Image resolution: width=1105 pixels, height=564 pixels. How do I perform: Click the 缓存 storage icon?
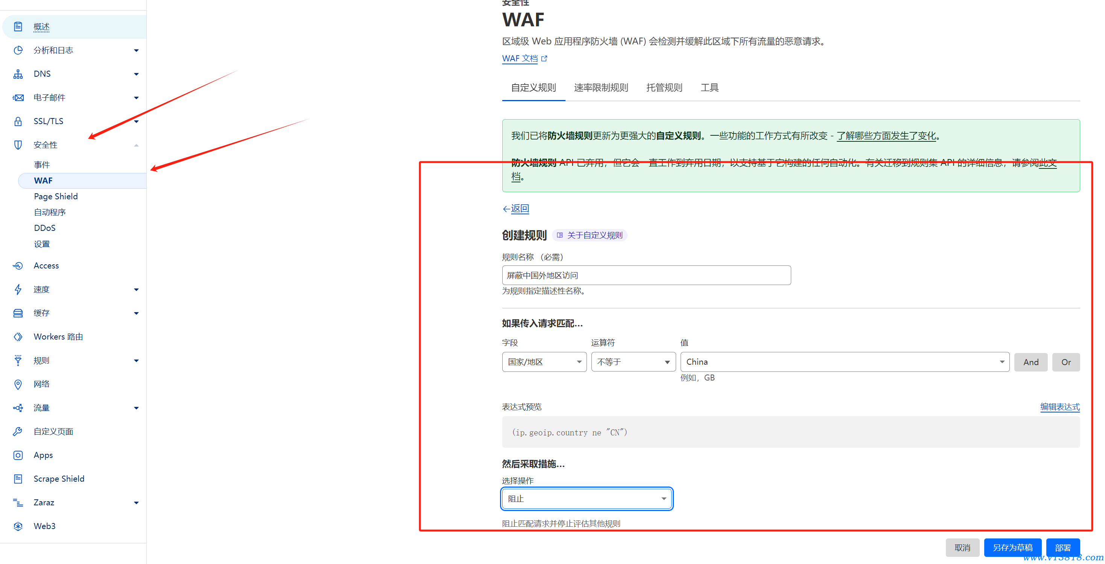pyautogui.click(x=18, y=313)
